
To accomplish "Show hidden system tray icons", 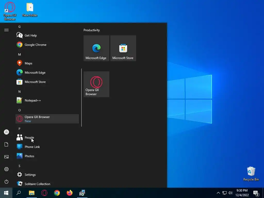I will [x=218, y=193].
